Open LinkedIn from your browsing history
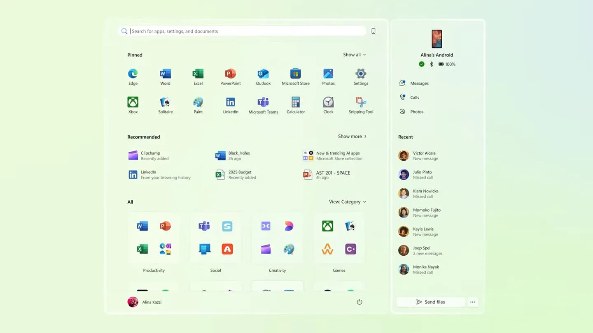Image resolution: width=593 pixels, height=333 pixels. point(159,175)
